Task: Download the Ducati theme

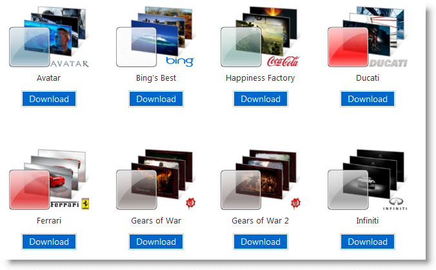Action: pos(368,99)
